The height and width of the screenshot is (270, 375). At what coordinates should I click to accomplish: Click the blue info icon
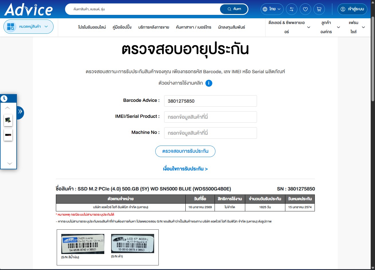[209, 83]
